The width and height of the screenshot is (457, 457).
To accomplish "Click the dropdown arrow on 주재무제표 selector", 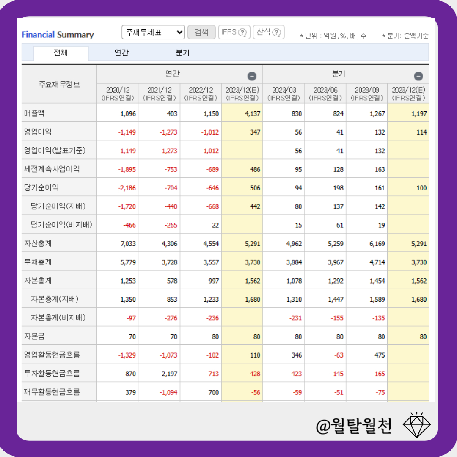I will click(179, 32).
